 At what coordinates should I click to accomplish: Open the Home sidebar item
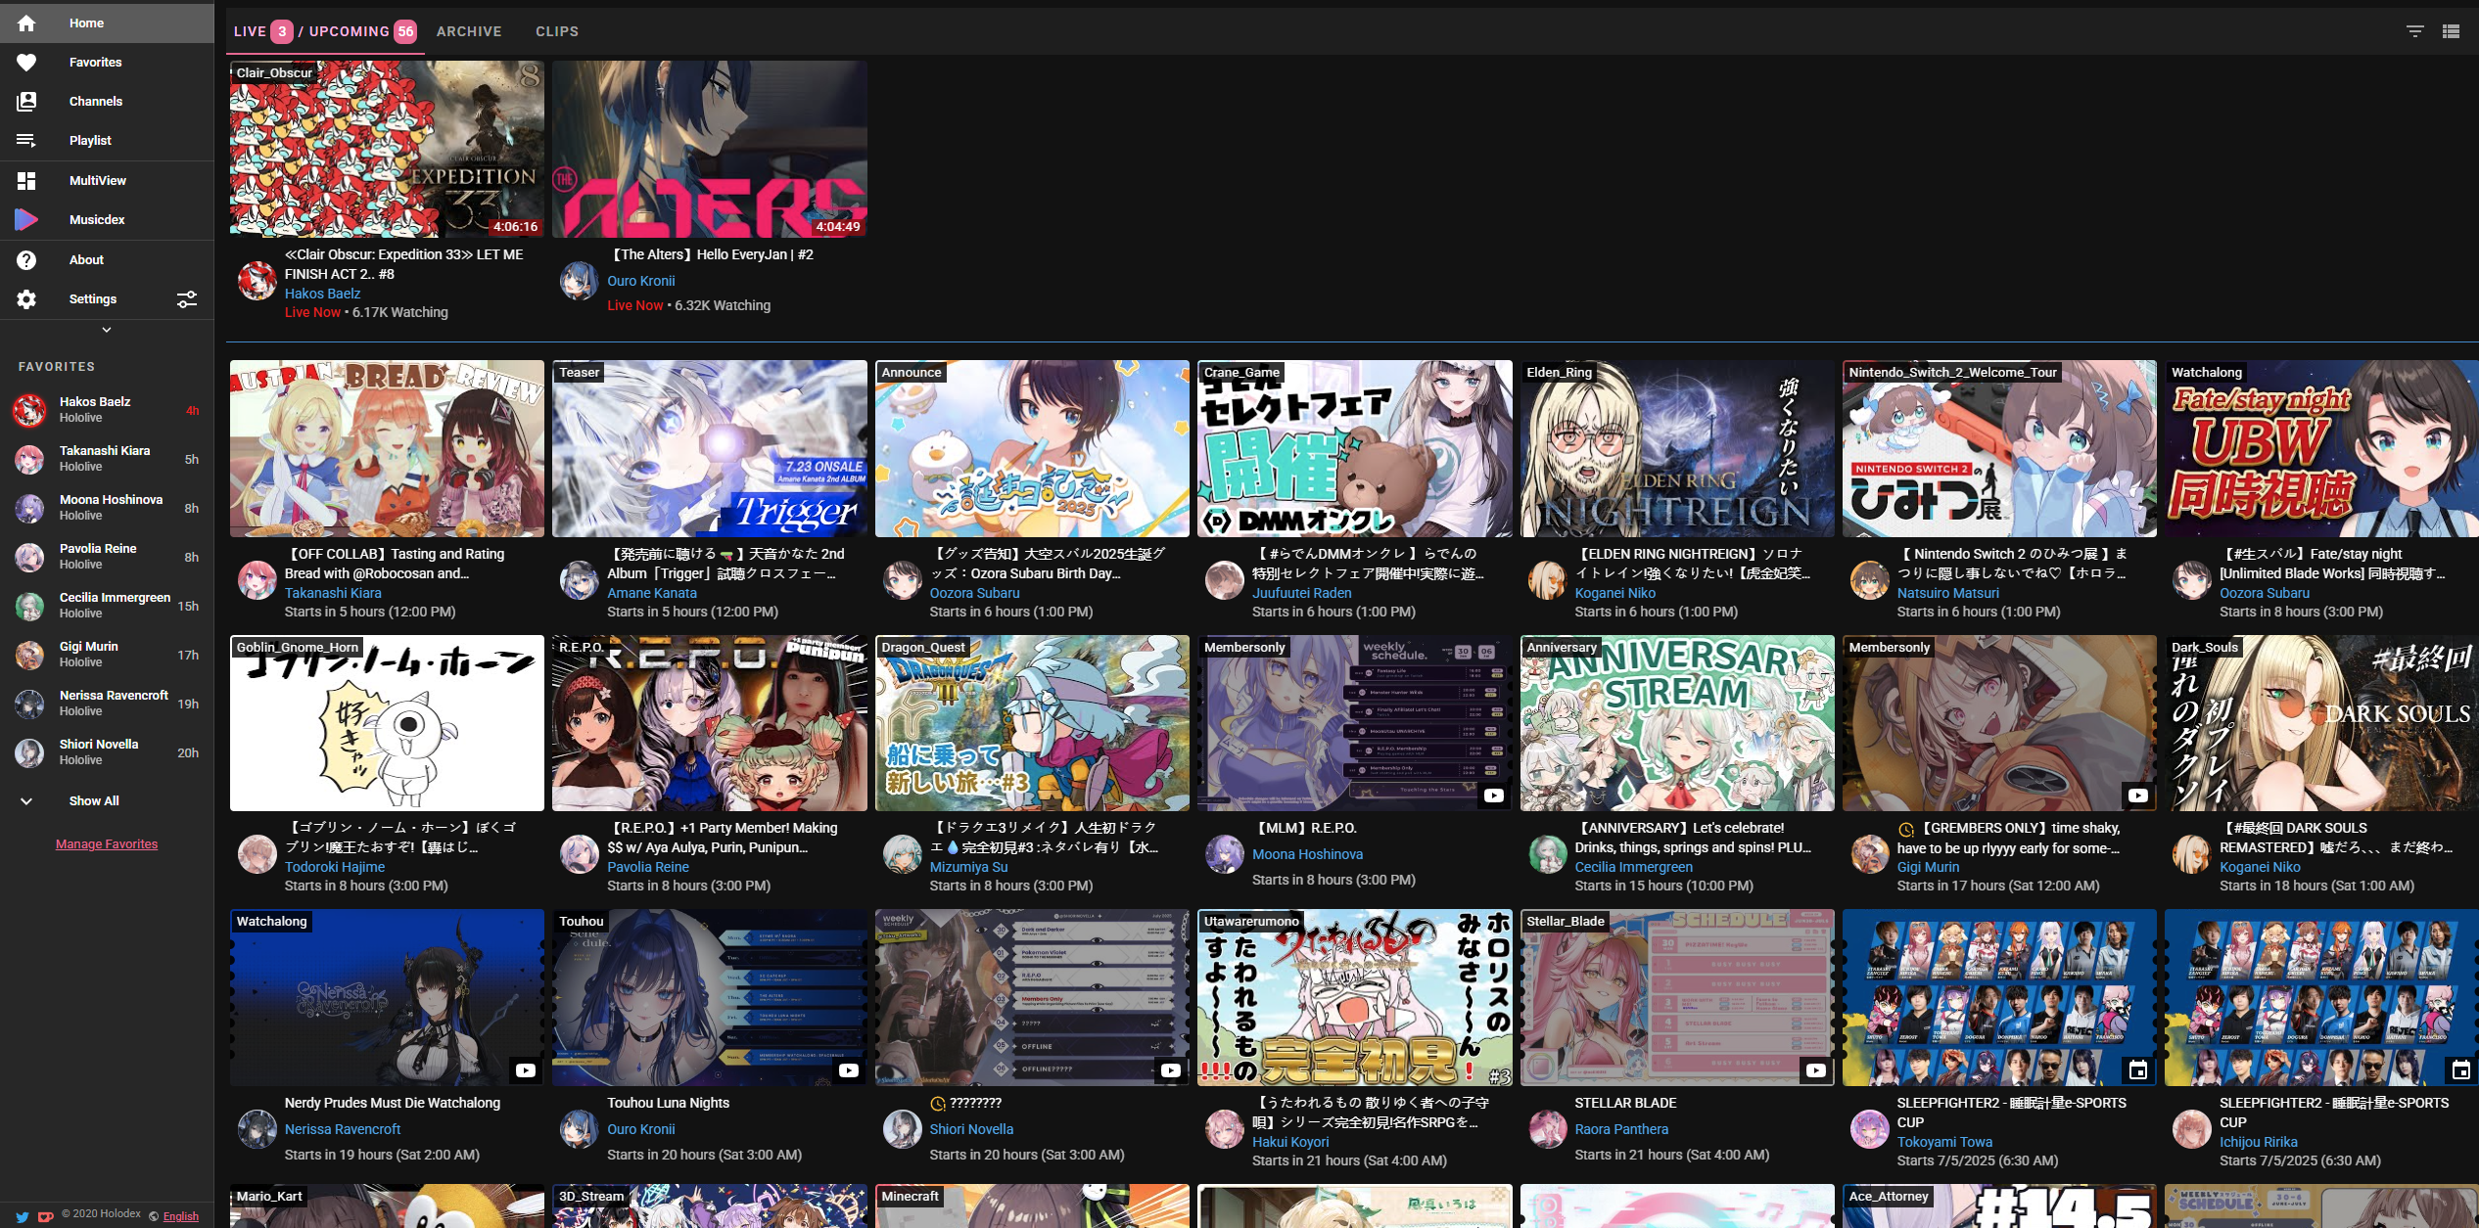pos(107,23)
